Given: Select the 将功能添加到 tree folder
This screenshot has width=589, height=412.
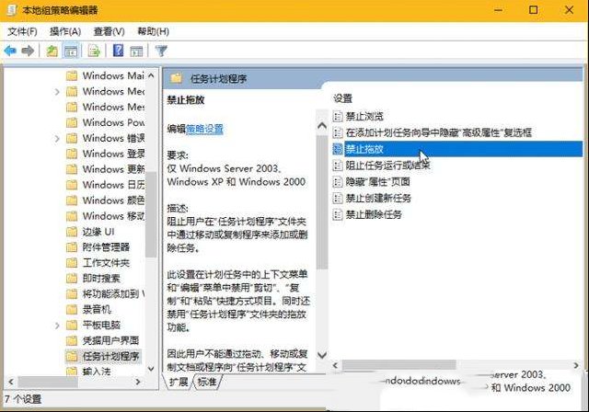Looking at the screenshot, I should 113,293.
